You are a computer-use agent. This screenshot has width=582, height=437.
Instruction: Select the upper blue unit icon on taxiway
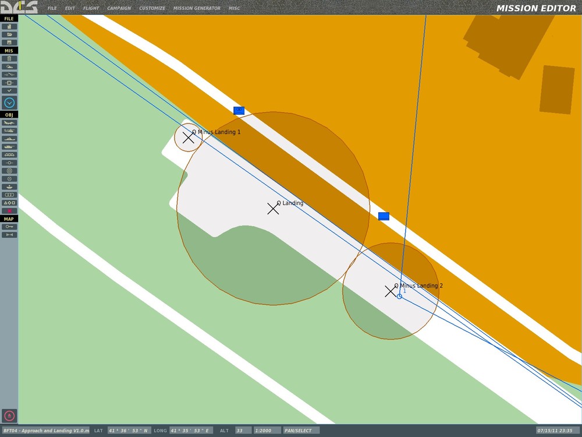coord(239,110)
